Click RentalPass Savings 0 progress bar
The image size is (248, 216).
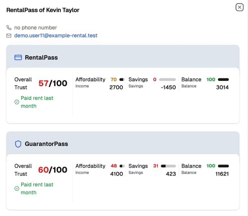click(x=167, y=80)
